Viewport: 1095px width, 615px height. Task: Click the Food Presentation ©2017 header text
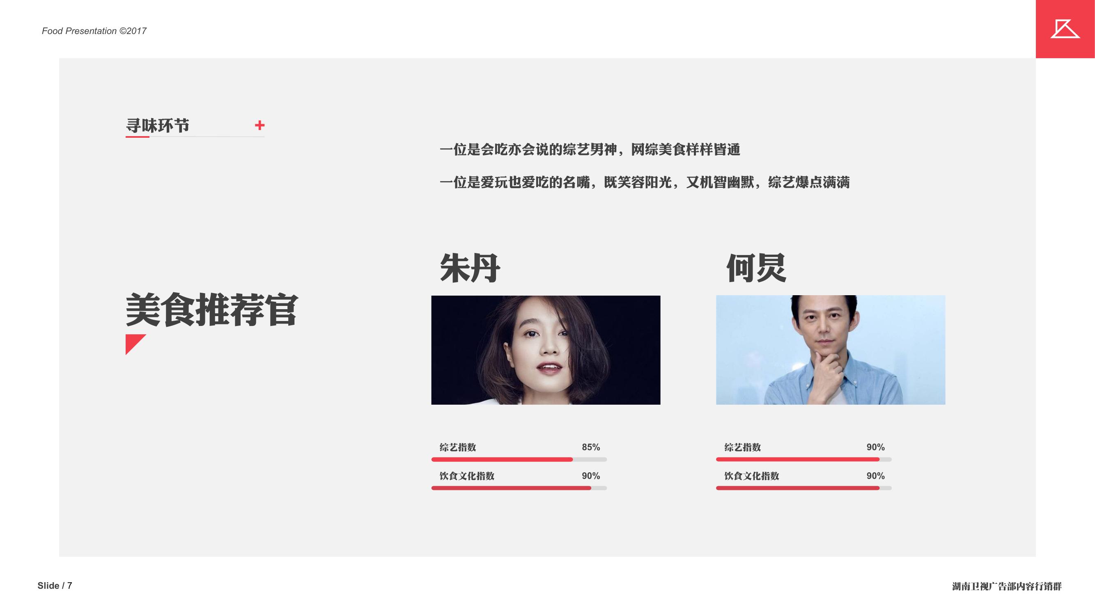[x=94, y=31]
